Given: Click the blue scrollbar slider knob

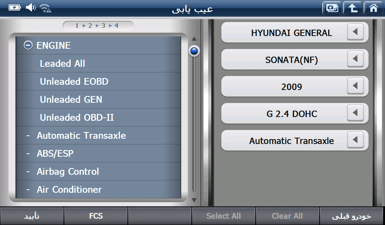Looking at the screenshot, I should pos(194,51).
